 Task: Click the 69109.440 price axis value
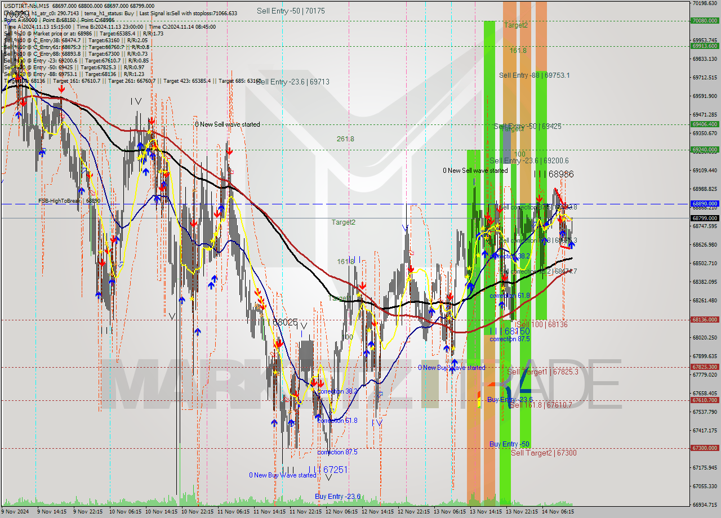click(704, 170)
